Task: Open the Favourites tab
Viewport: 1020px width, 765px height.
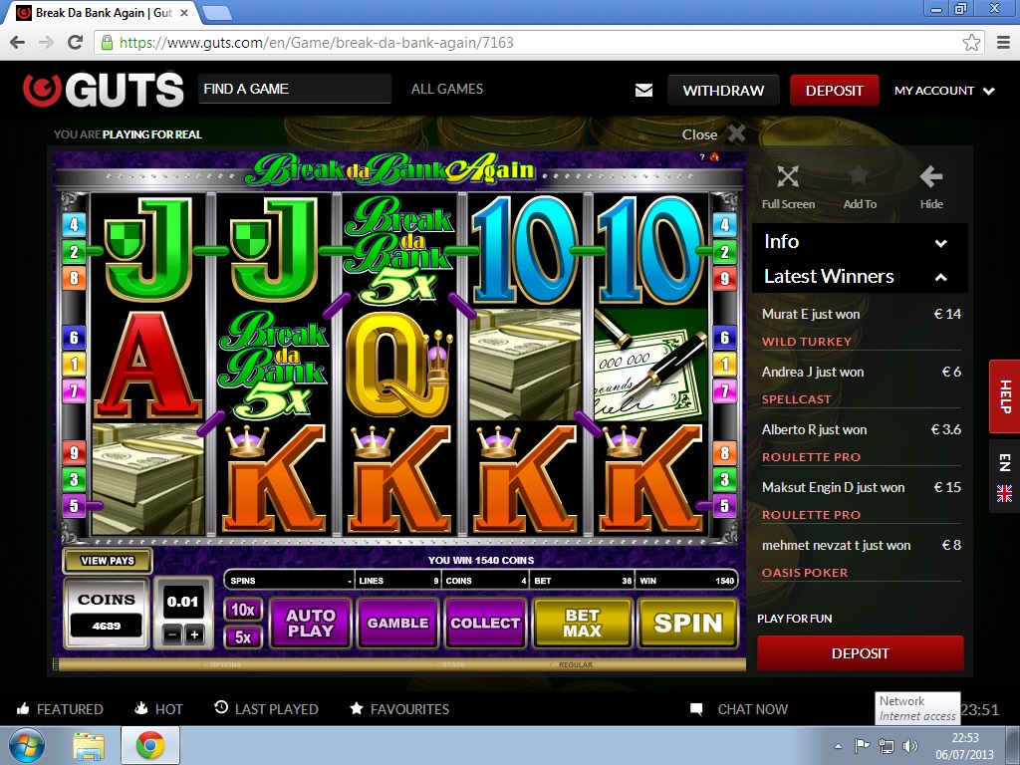Action: (x=399, y=709)
